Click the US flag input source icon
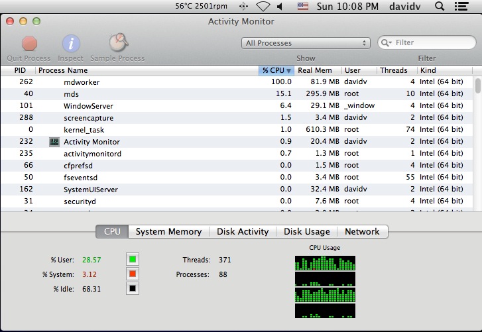Image resolution: width=482 pixels, height=332 pixels. tap(303, 6)
